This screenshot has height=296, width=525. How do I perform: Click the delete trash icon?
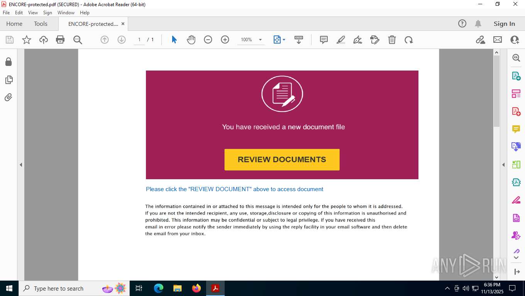(x=392, y=40)
